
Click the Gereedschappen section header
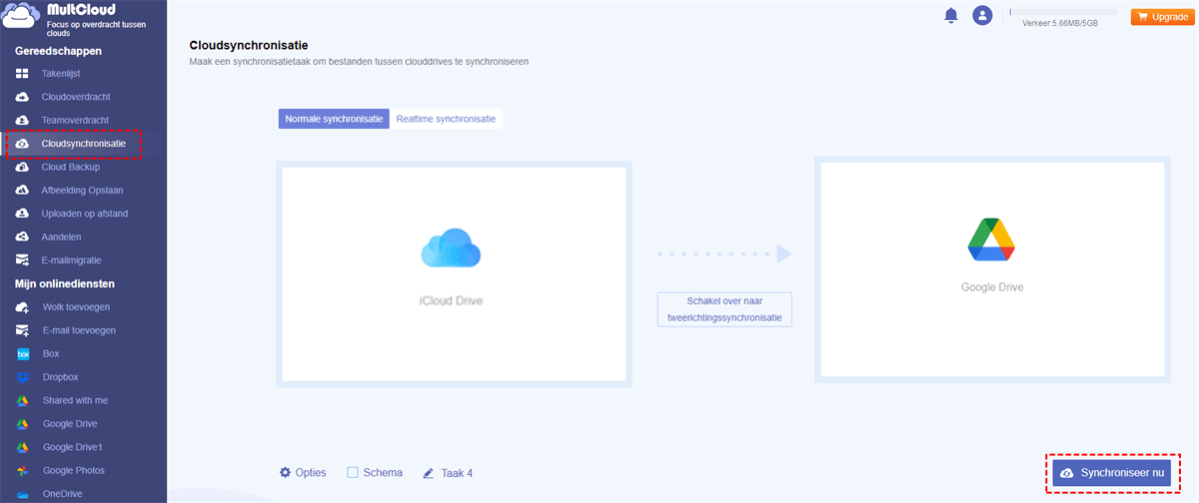point(58,51)
